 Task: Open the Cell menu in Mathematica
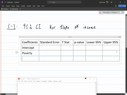(34, 81)
